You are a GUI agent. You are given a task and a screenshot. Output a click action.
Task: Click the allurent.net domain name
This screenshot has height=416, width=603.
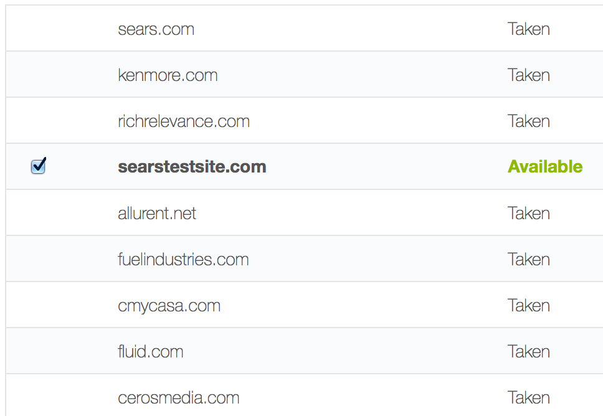tap(157, 214)
